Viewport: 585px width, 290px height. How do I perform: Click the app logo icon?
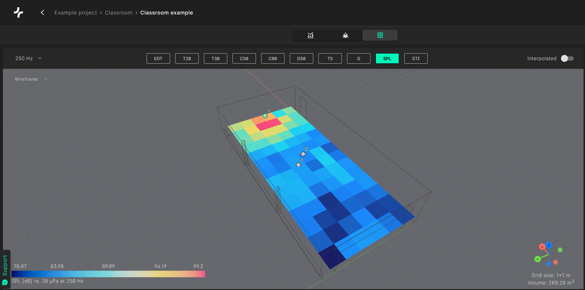point(19,12)
